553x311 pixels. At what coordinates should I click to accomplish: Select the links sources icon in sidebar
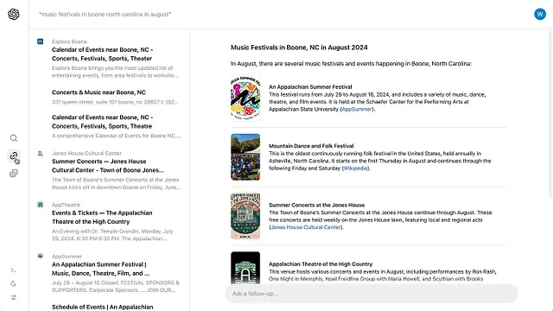coord(14,155)
